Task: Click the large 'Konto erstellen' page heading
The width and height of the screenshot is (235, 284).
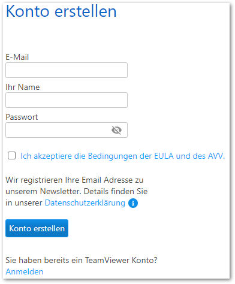Action: (x=61, y=11)
